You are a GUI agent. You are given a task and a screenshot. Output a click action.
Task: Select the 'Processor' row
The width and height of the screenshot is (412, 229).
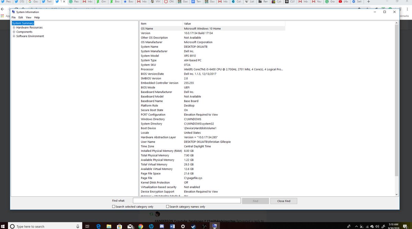tap(212, 69)
